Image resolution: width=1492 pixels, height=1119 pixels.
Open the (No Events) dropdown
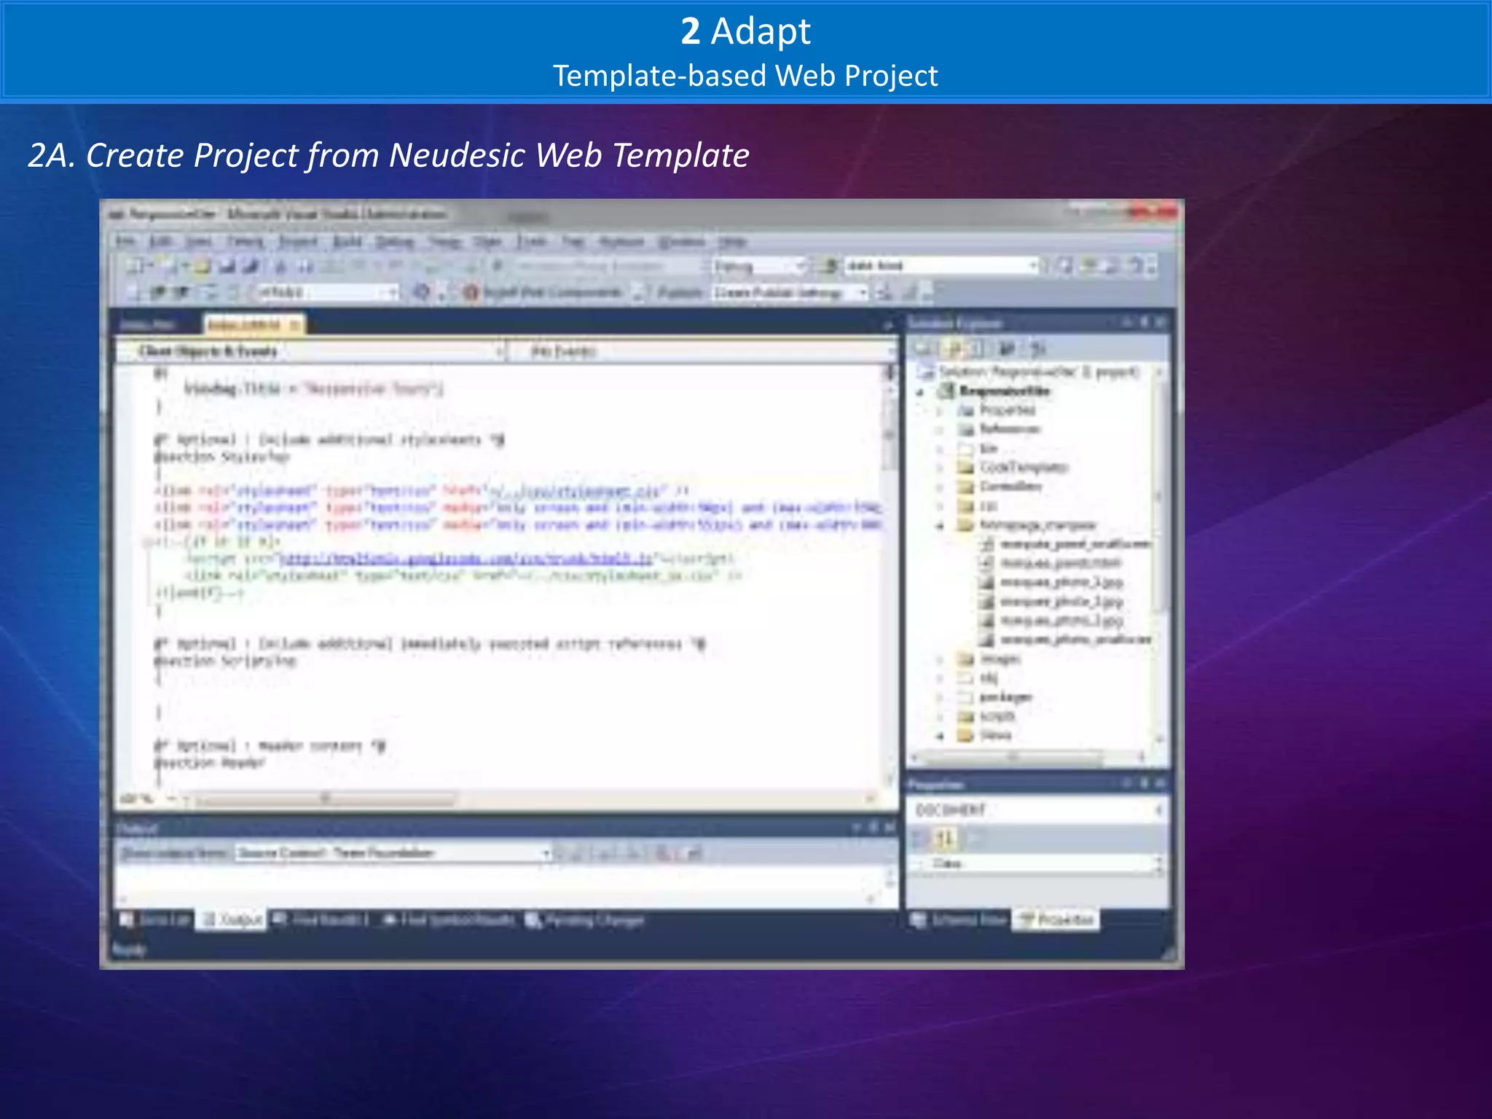(702, 351)
